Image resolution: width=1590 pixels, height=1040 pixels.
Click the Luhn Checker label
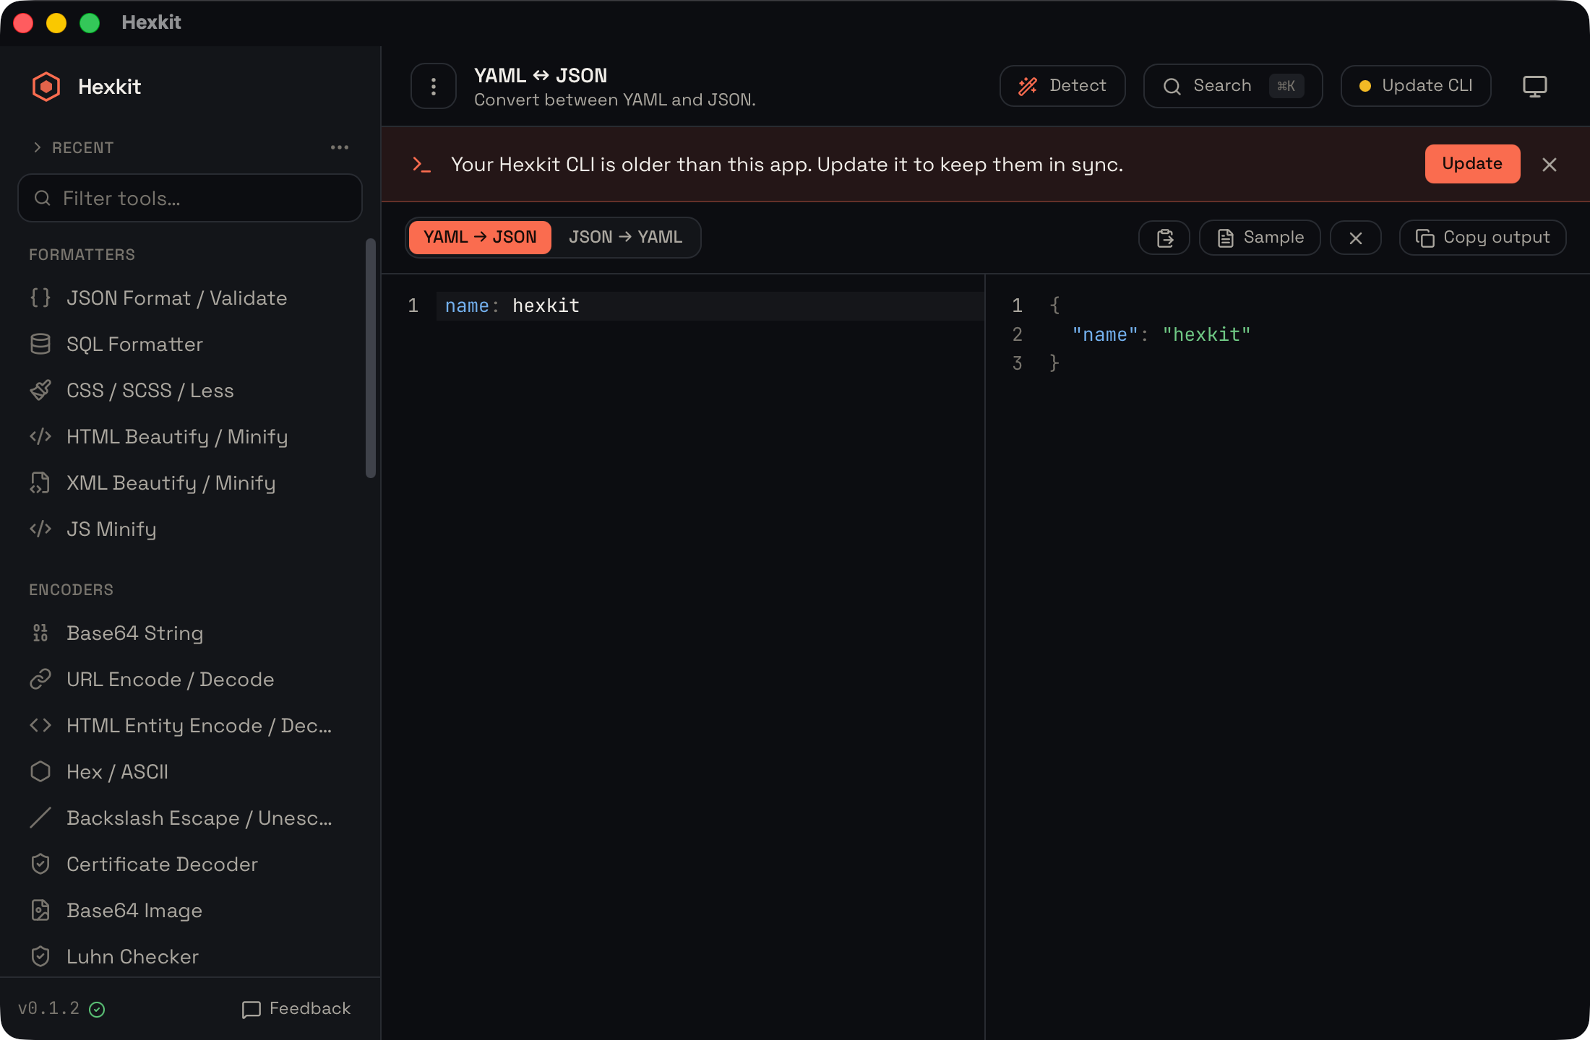(x=132, y=957)
